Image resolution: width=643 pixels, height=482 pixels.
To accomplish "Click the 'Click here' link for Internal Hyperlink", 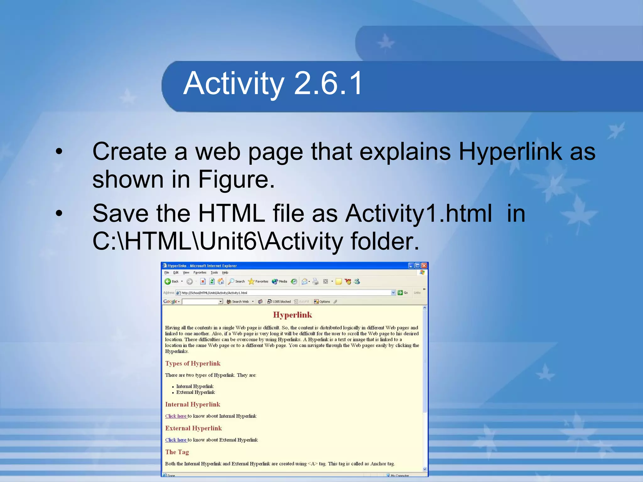I will [176, 416].
